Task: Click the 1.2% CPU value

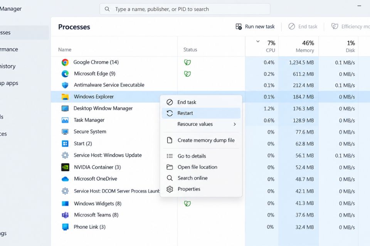Action: point(269,109)
